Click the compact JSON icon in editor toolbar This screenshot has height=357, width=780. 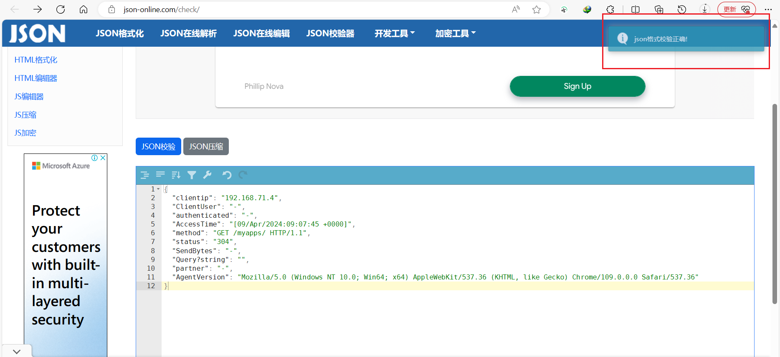pyautogui.click(x=160, y=174)
